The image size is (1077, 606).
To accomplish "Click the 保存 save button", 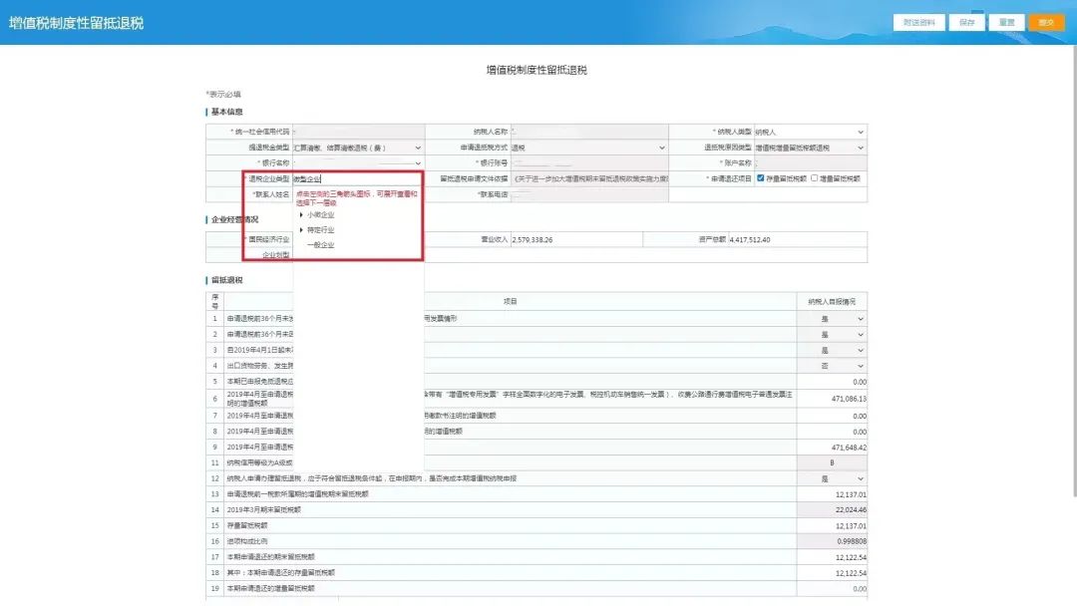I will point(966,23).
